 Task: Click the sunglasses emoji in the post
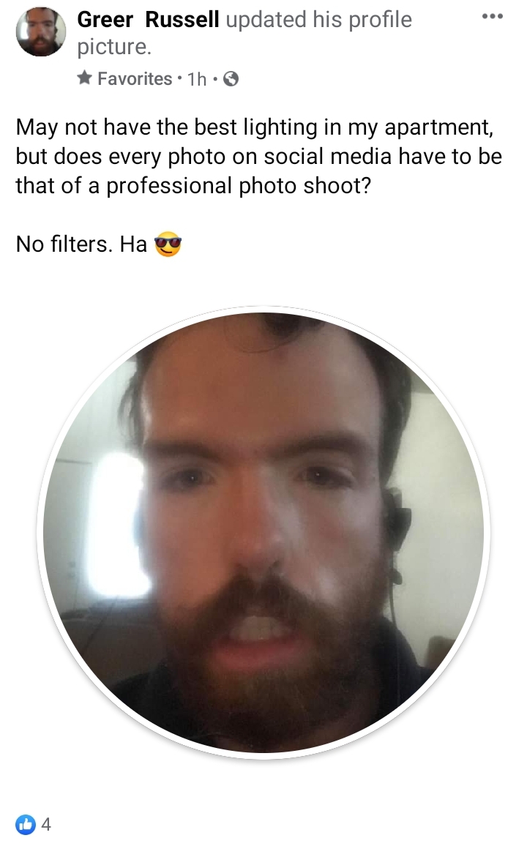click(168, 244)
